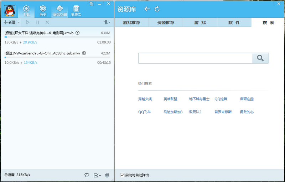Click the trash bin icon
This screenshot has width=285, height=182.
107,175
